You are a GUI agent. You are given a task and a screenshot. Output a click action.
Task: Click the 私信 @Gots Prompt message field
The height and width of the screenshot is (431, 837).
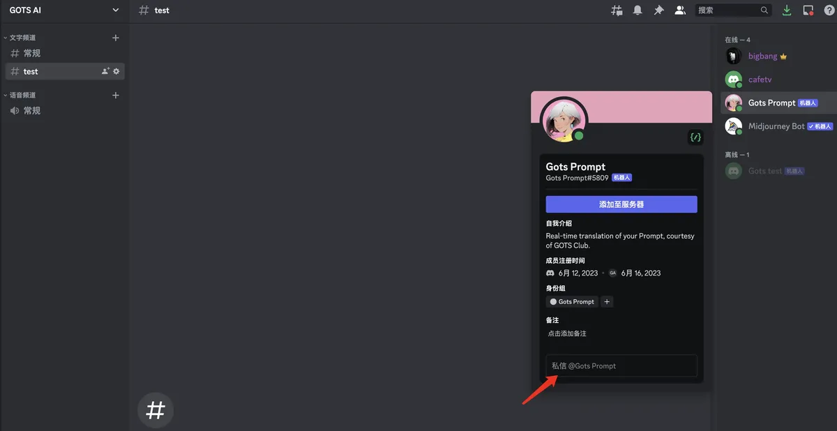(621, 365)
